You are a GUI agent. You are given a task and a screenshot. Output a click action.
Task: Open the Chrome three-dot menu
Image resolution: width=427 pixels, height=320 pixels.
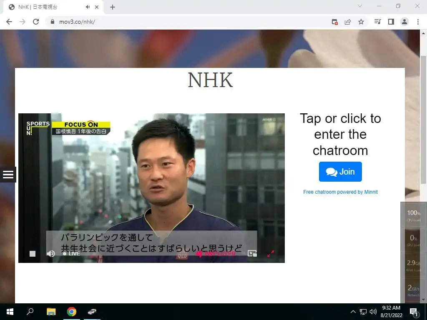[x=418, y=22]
